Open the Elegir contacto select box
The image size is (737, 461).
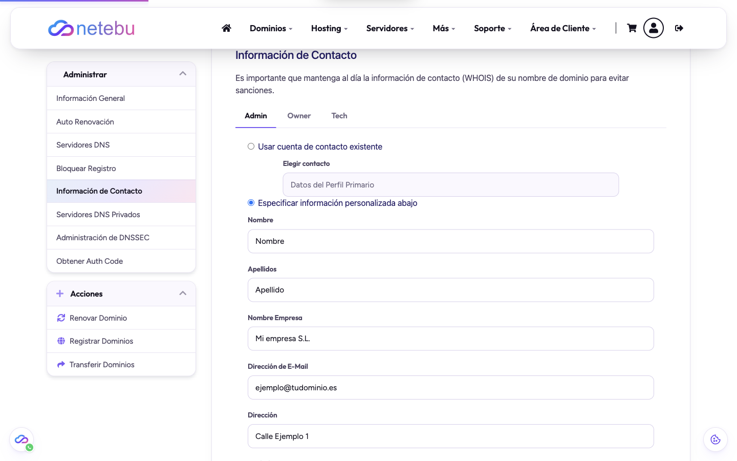click(451, 184)
